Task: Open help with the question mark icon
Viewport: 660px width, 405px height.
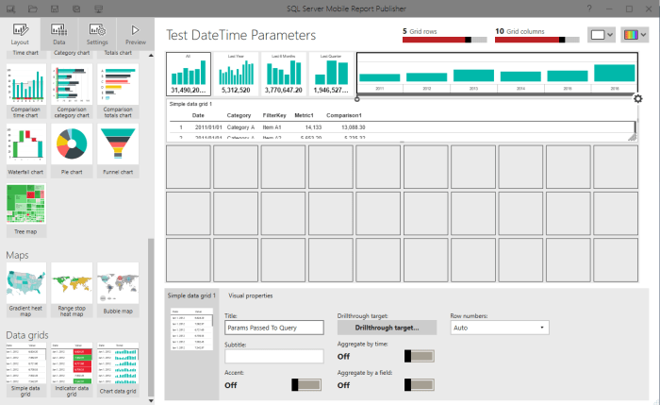Action: click(589, 8)
